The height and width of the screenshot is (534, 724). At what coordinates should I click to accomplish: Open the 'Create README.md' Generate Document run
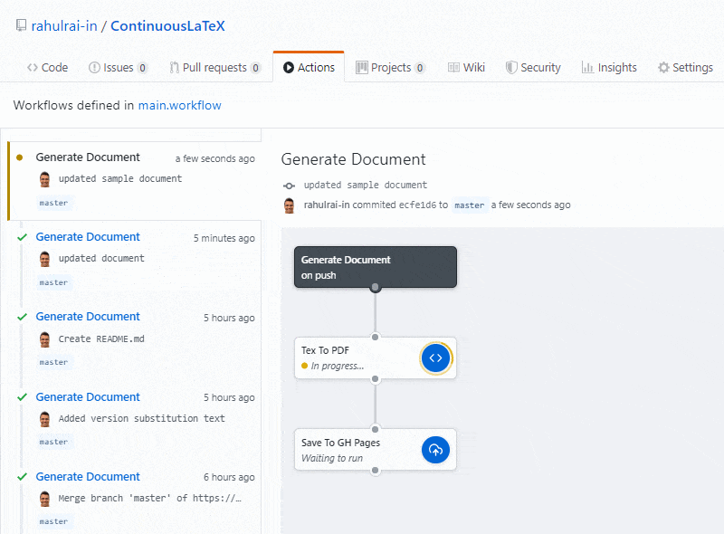pos(88,317)
